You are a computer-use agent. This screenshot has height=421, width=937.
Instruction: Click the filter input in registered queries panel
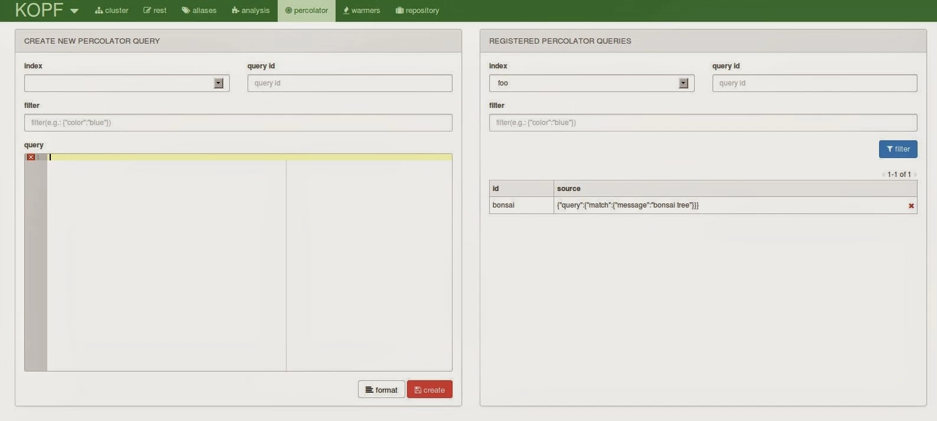703,123
